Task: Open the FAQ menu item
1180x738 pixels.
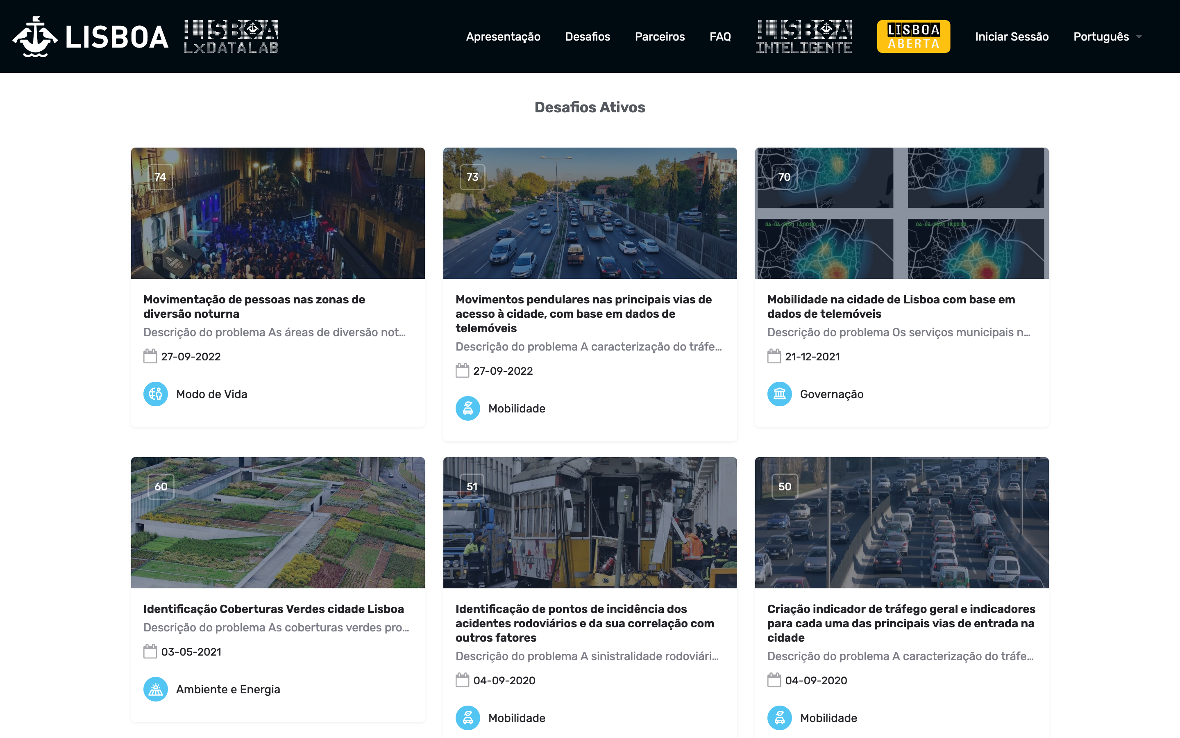Action: (720, 36)
